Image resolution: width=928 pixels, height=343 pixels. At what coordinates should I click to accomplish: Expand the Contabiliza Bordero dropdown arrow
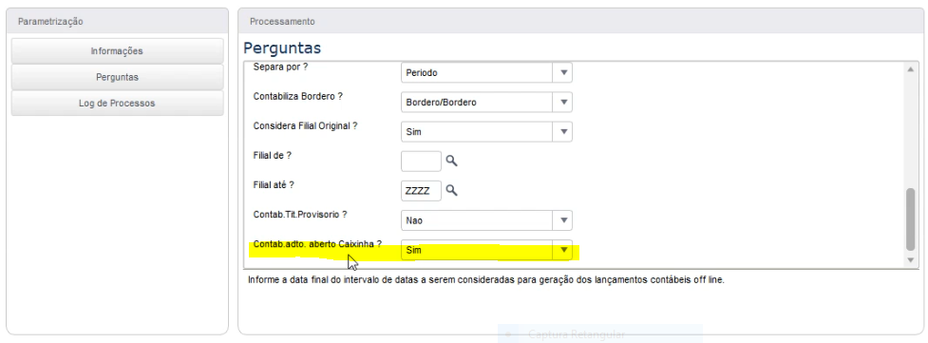pos(563,103)
